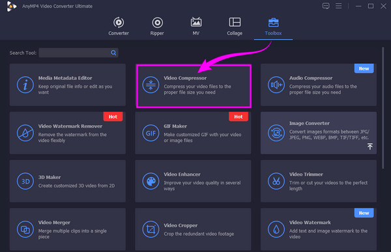Screen dimensions: 391x252
Task: Click 'Keep original file info' description
Action: pyautogui.click(x=75, y=89)
